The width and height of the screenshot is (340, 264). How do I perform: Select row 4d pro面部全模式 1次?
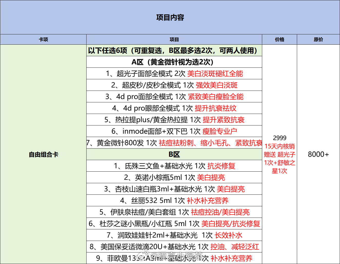tap(174, 97)
